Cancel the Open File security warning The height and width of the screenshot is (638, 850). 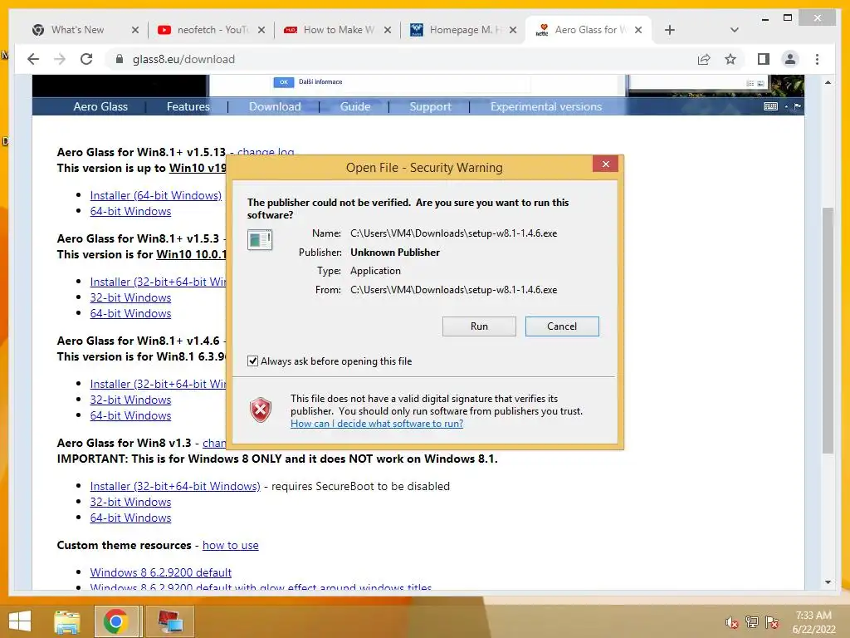[562, 326]
